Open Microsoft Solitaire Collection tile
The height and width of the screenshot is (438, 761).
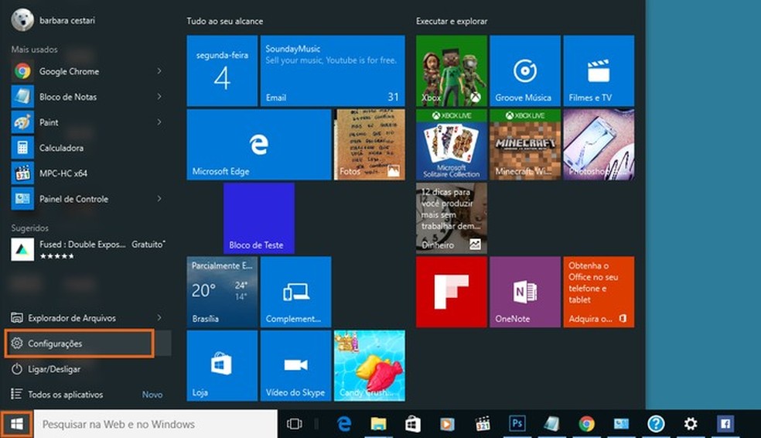pos(452,144)
